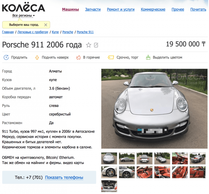Select the red interior dashboard thumbnail

180,158
